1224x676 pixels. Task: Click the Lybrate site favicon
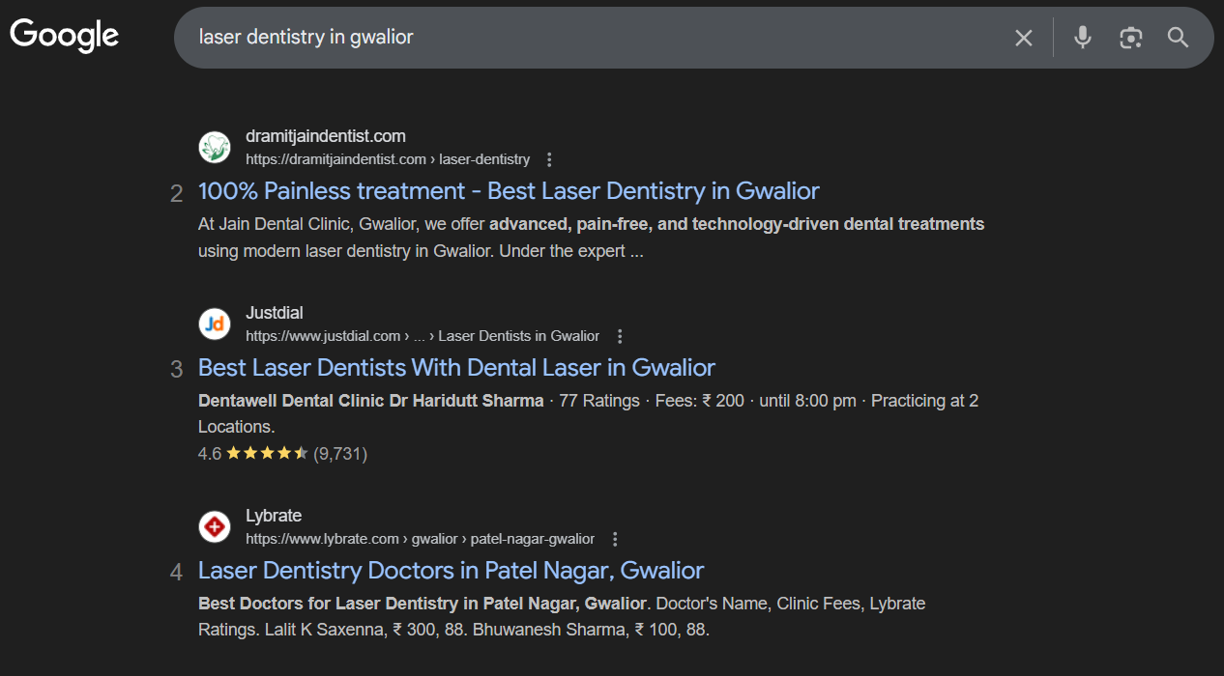coord(215,527)
